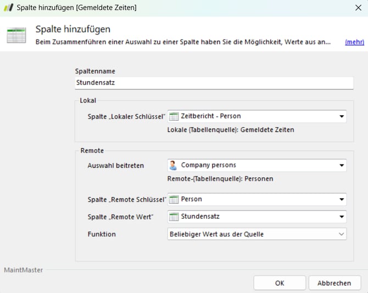Click the person icon beside Company persons
Screen dimensions: 368x293
[174, 165]
